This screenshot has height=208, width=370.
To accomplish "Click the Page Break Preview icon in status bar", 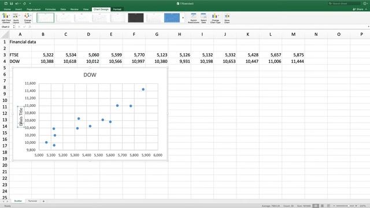I will pyautogui.click(x=329, y=206).
